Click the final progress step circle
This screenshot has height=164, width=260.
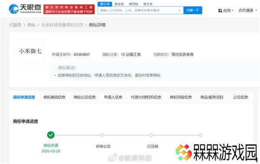pos(201,135)
